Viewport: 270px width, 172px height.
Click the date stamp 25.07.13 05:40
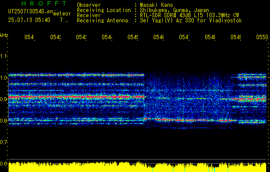pos(29,20)
